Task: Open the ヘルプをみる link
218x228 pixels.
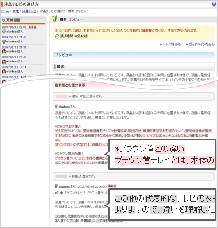Action: point(172,44)
